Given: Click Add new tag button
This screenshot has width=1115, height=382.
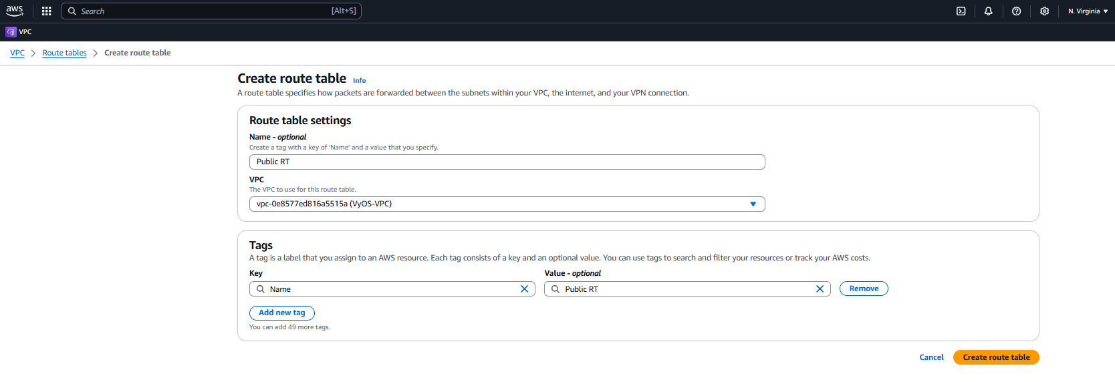Looking at the screenshot, I should (281, 313).
